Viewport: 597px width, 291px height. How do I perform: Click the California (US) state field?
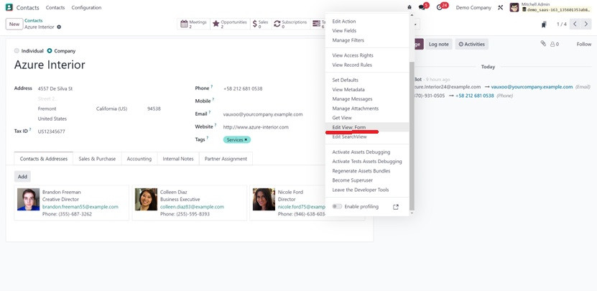coord(111,108)
